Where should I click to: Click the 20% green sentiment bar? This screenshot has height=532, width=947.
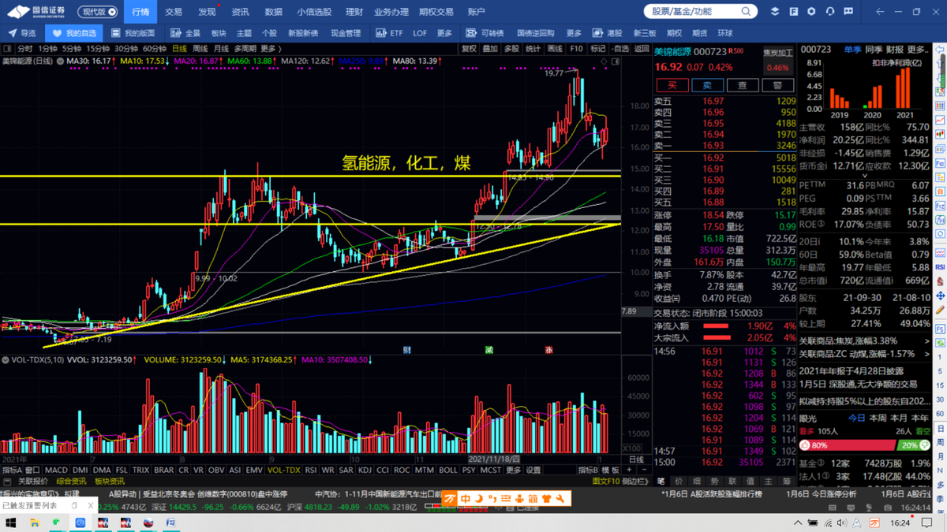[915, 445]
